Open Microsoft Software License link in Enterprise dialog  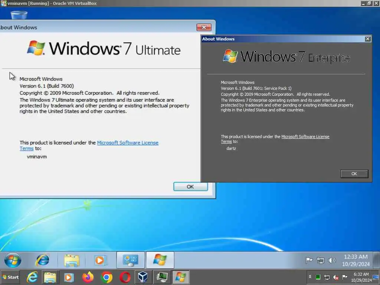click(x=305, y=137)
